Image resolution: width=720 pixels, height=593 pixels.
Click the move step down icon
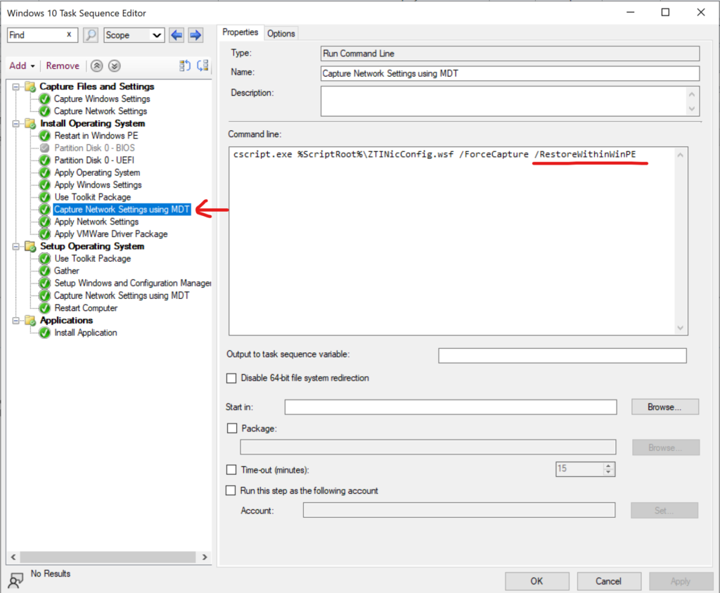coord(202,66)
